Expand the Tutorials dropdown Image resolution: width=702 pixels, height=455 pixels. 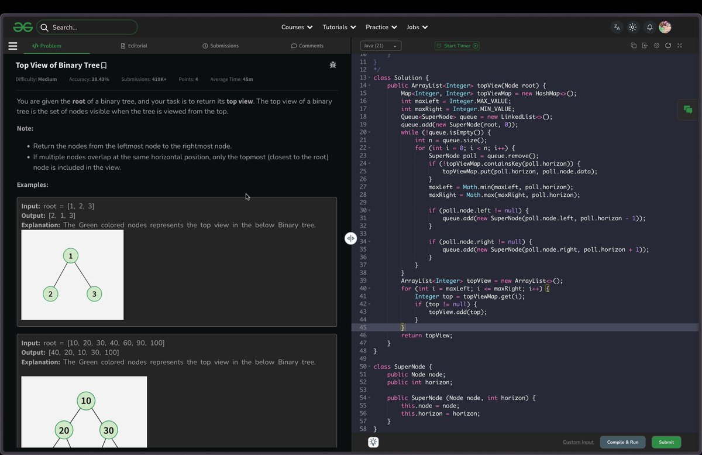click(x=339, y=27)
